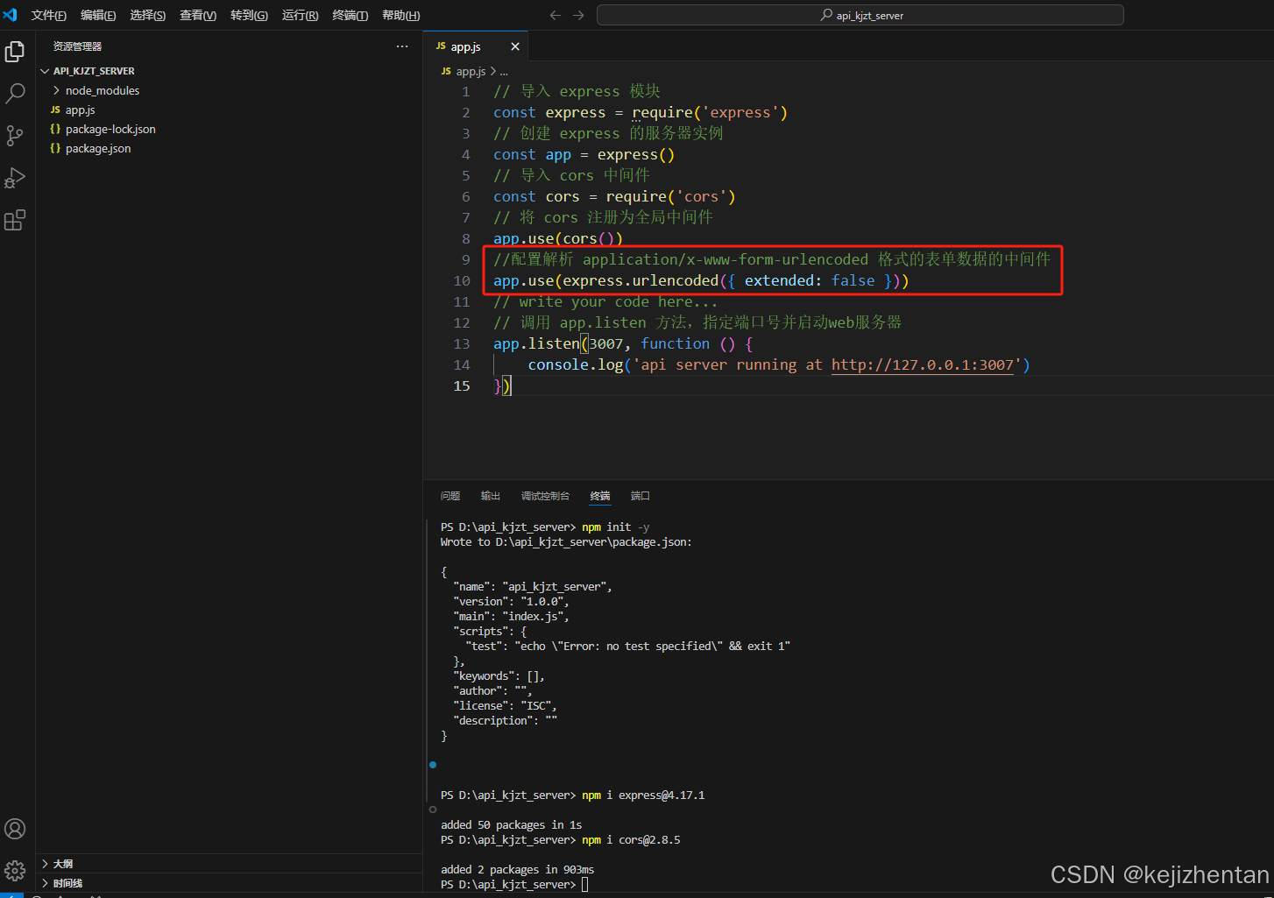
Task: Open the 查看(V) menu
Action: point(198,15)
